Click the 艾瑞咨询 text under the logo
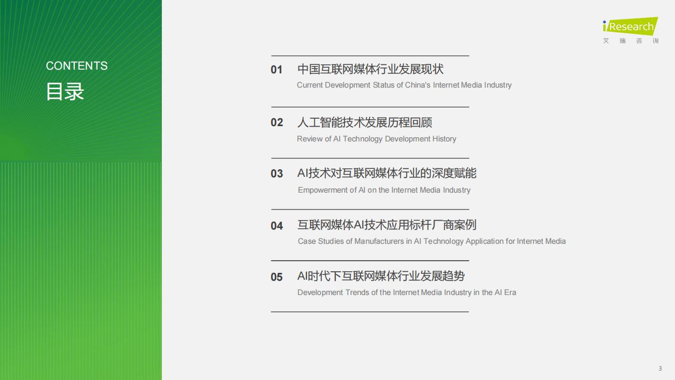The image size is (675, 380). [631, 41]
